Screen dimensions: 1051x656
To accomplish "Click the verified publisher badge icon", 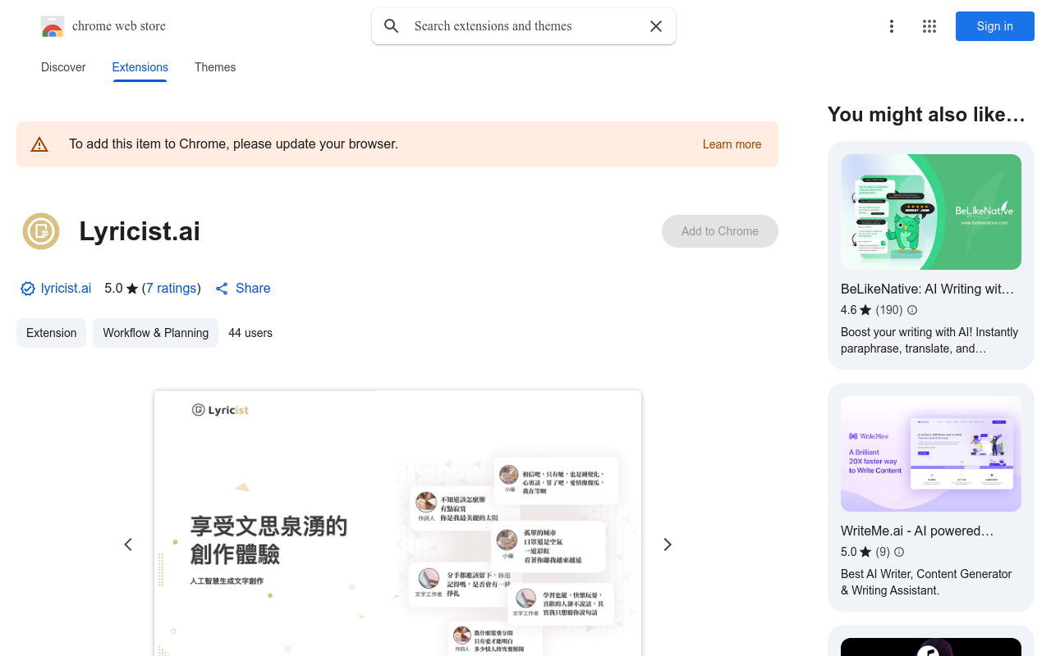I will pos(28,289).
